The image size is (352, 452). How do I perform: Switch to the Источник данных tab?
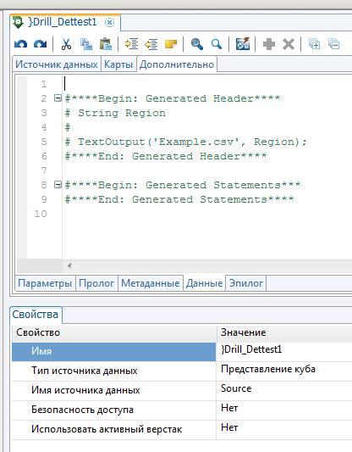57,64
